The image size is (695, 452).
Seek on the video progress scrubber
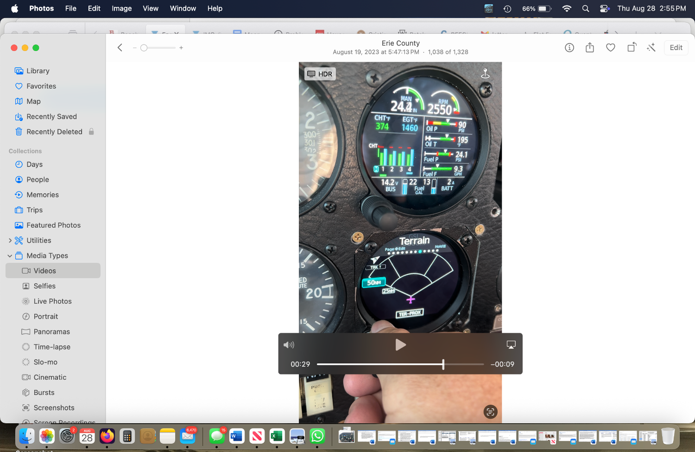coord(400,364)
